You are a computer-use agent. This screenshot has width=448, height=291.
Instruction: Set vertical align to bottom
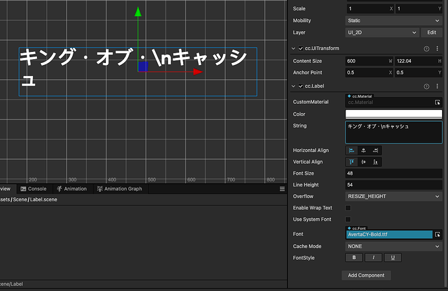pos(376,162)
